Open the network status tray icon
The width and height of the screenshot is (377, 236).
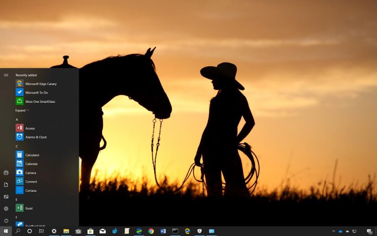(354, 231)
